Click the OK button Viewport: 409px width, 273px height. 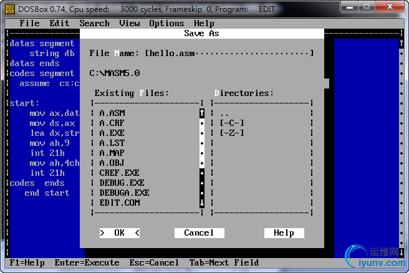point(120,233)
